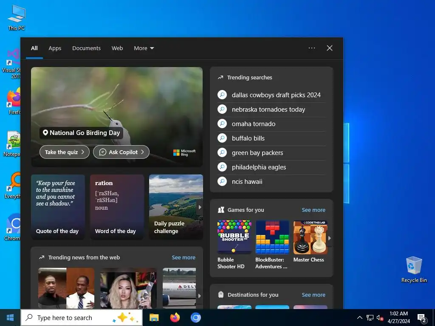
Task: Click the Microsoft Bing logo
Action: tap(184, 152)
